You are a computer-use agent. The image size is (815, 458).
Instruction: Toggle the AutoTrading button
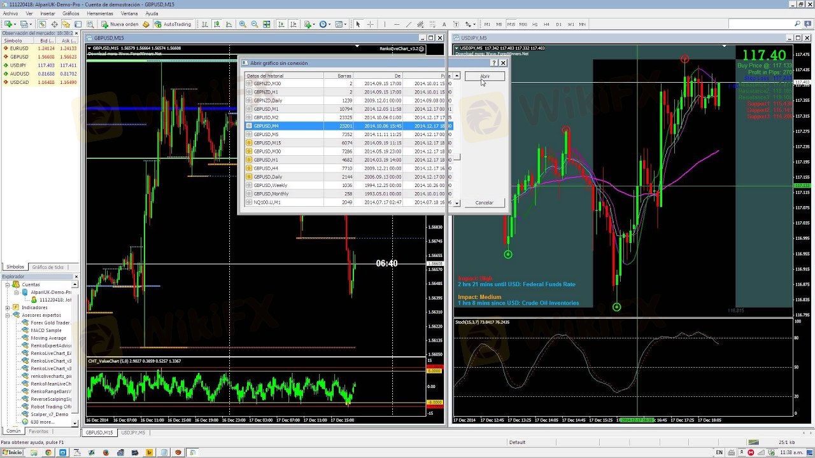[173, 24]
